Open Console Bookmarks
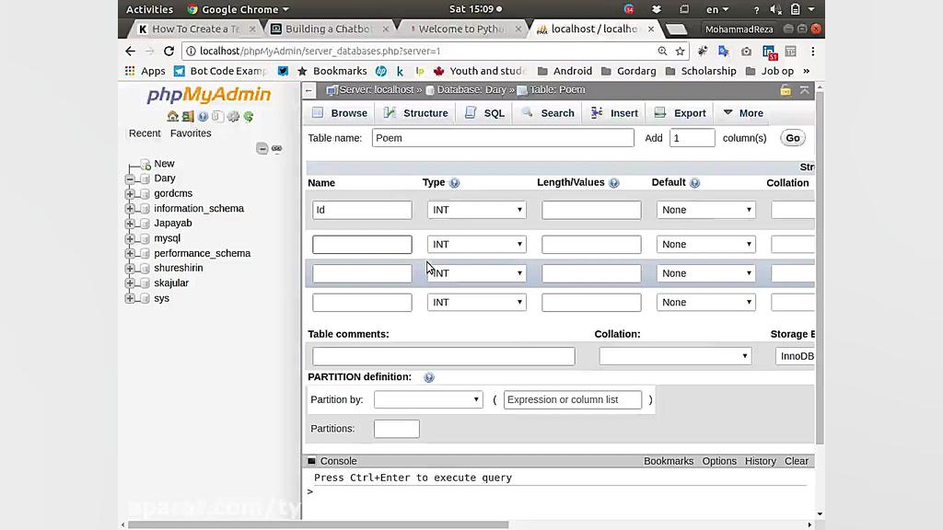943x530 pixels. [x=669, y=461]
